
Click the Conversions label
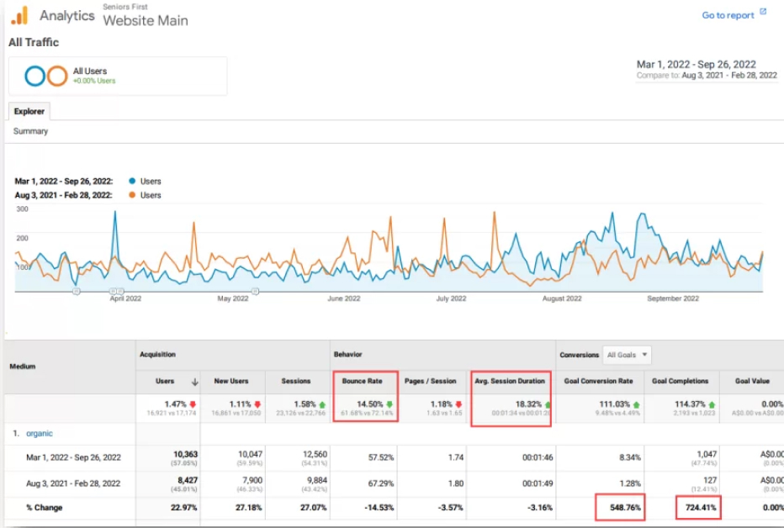[x=579, y=355]
